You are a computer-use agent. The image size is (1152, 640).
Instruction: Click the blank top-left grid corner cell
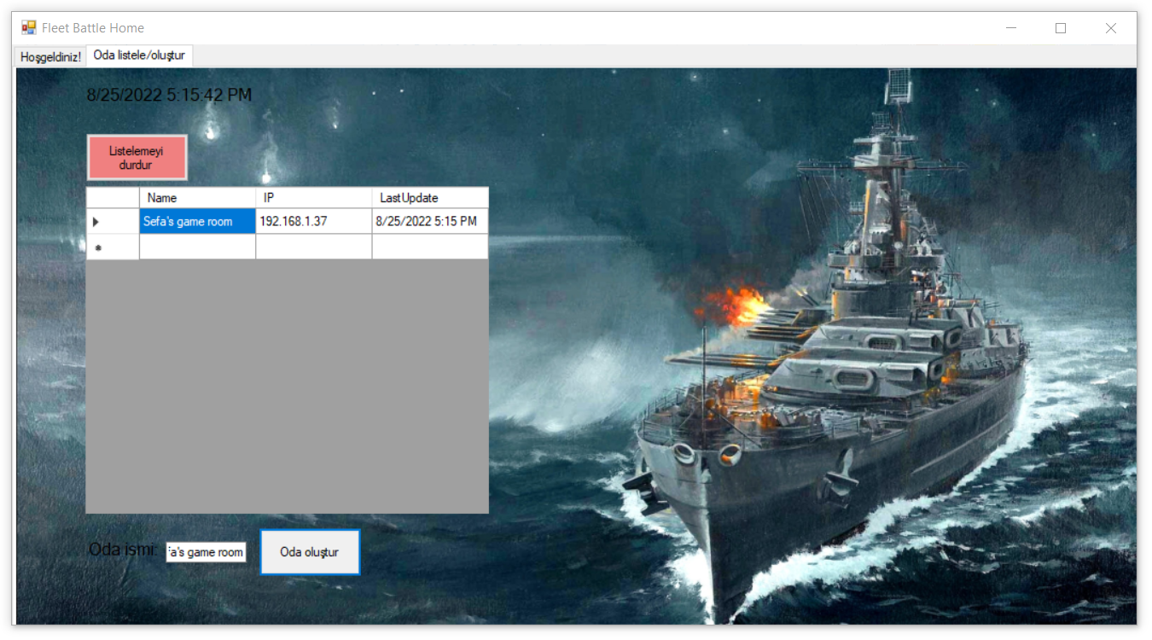[x=113, y=197]
